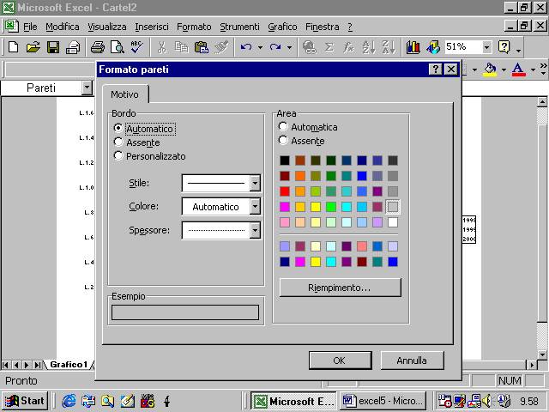Expand the Pareti chart objects dropdown
Image resolution: width=549 pixels, height=412 pixels.
click(87, 88)
